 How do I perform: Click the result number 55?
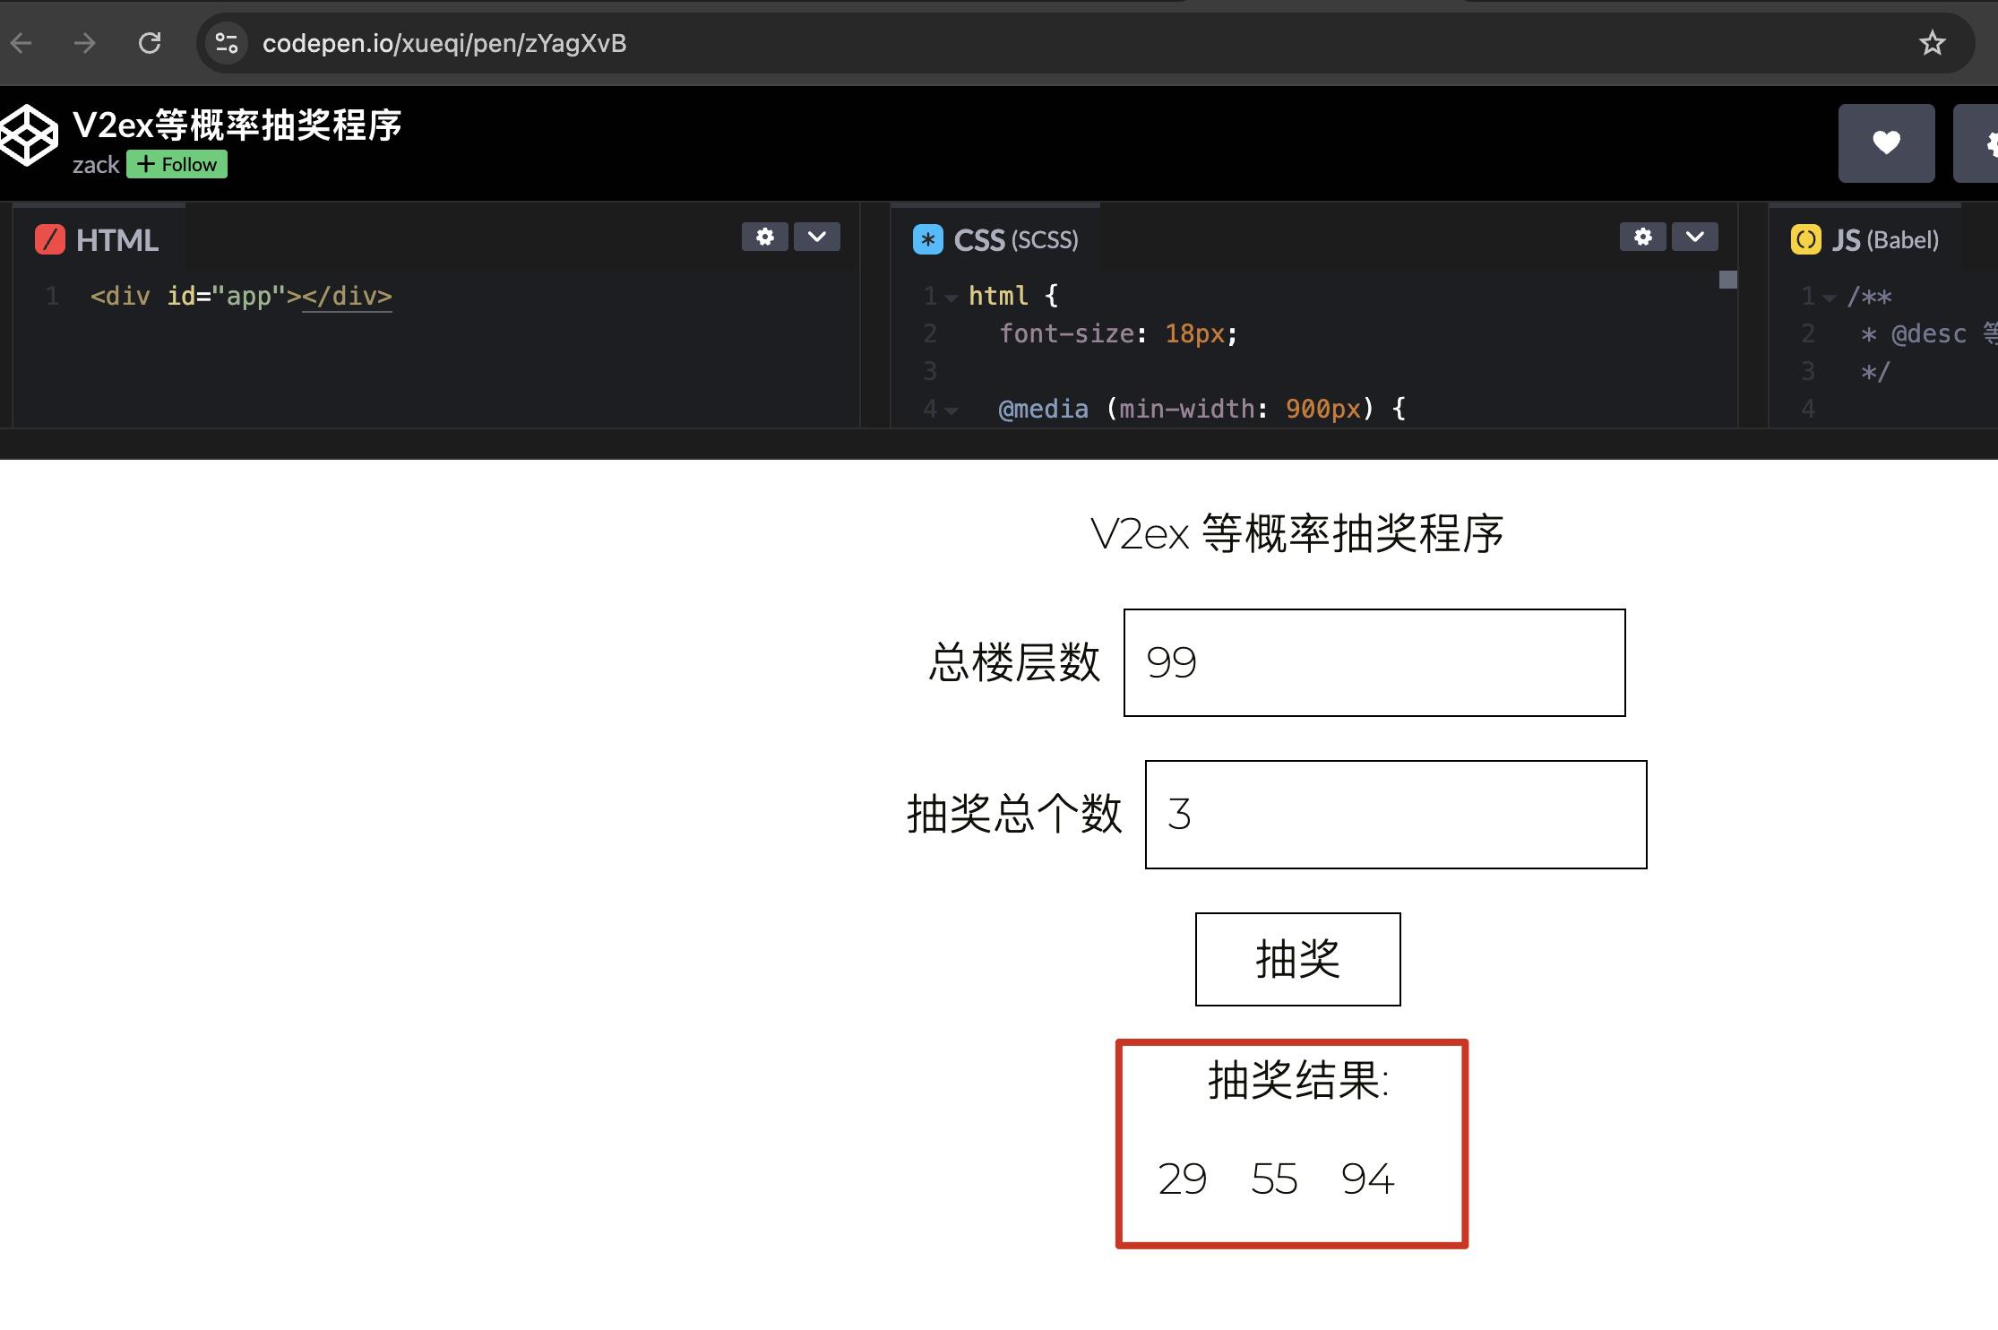coord(1274,1179)
